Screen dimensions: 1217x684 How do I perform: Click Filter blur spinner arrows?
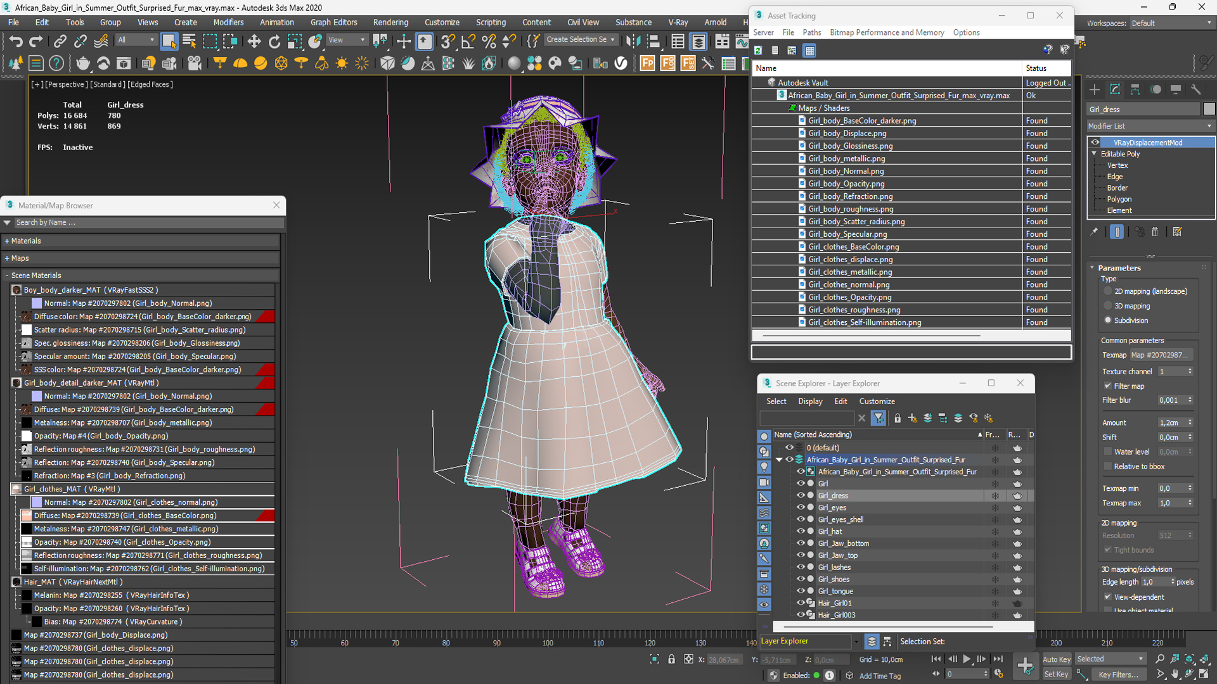(x=1190, y=400)
